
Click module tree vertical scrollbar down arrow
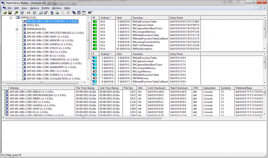[88, 79]
